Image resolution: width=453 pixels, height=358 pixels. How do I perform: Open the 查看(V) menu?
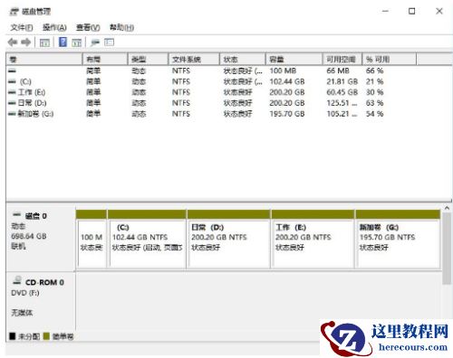88,28
